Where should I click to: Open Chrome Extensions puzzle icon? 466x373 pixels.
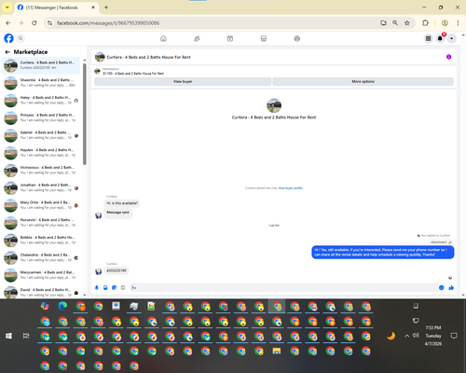click(425, 23)
